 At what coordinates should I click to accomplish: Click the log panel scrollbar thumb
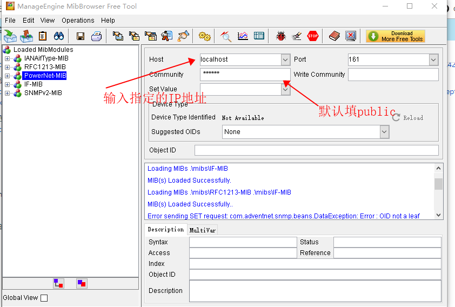coord(438,184)
